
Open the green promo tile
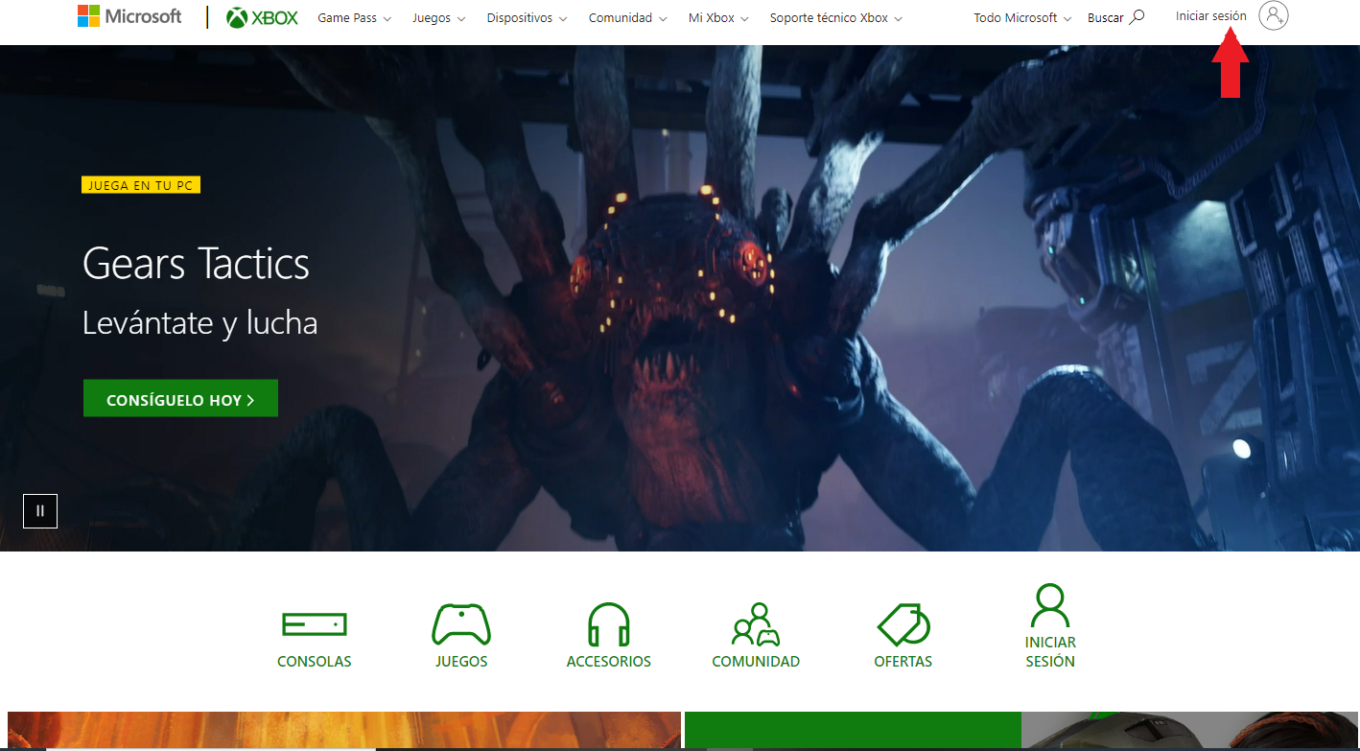point(853,731)
